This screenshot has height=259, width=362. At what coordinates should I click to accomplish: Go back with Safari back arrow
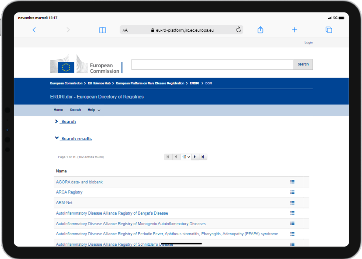coord(34,30)
